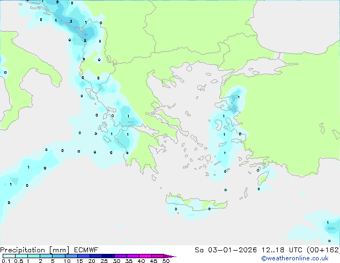Click the "ECMWF" model label

(86, 250)
